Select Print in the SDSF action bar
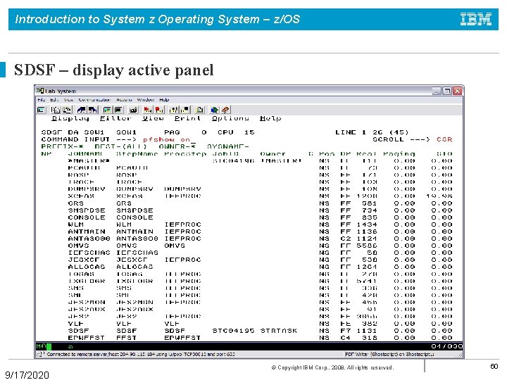This screenshot has height=380, width=507. (187, 118)
